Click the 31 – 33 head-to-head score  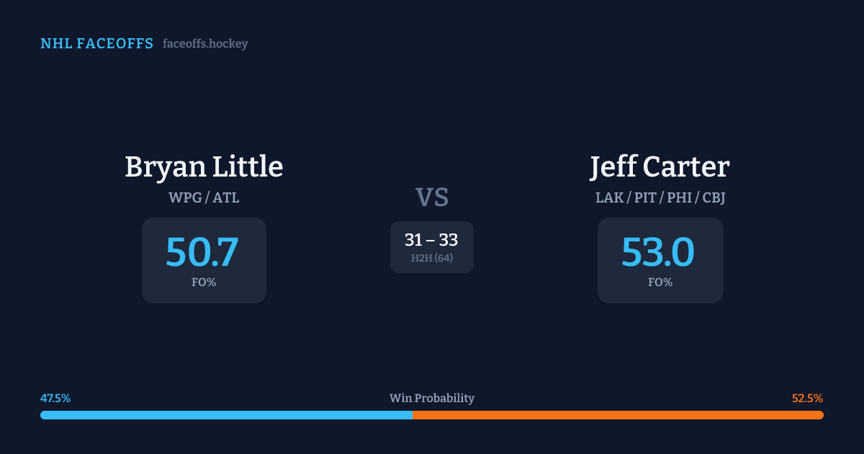[x=431, y=240]
